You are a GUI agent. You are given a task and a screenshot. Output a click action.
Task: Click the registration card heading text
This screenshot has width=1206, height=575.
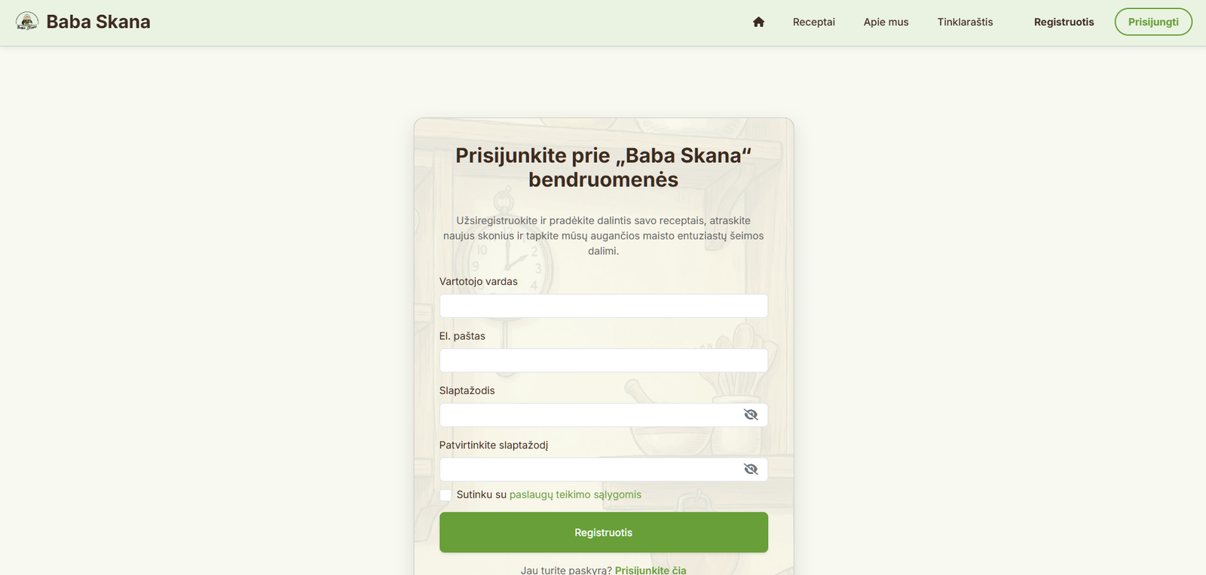click(603, 167)
